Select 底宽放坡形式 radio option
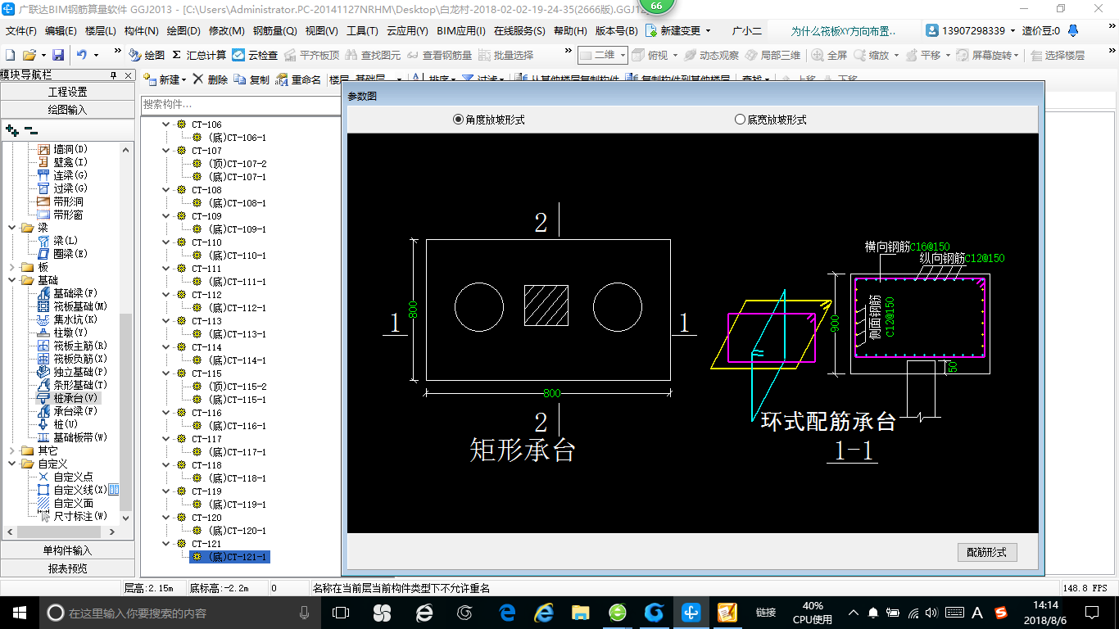 pyautogui.click(x=771, y=120)
